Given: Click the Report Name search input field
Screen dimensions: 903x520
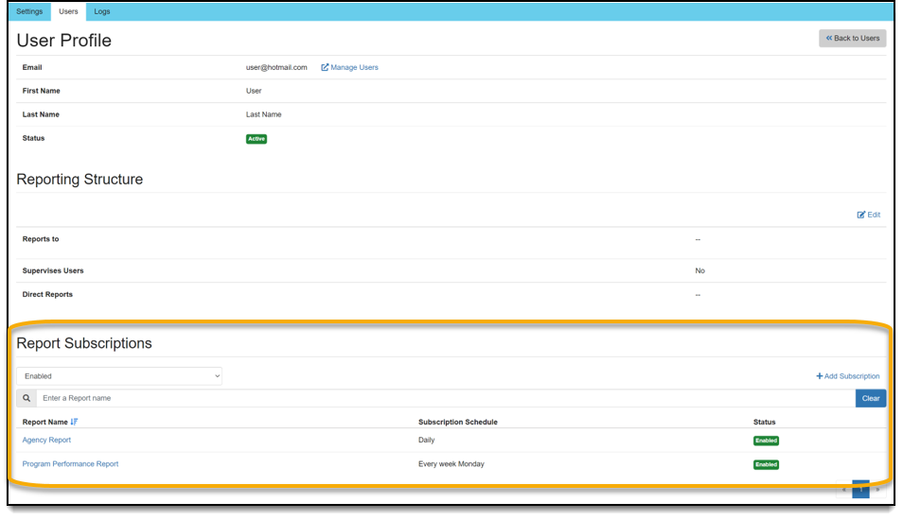Looking at the screenshot, I should pos(445,399).
